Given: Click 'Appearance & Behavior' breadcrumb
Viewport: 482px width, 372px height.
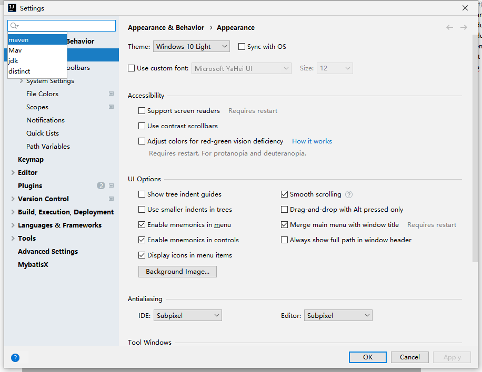Looking at the screenshot, I should coord(166,28).
